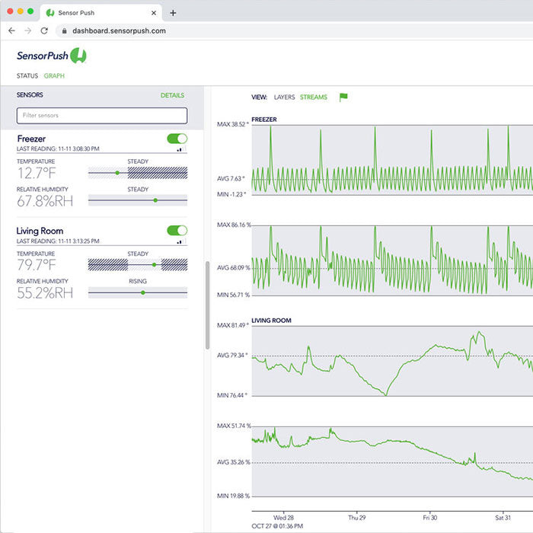Click the browser back arrow
533x533 pixels.
[x=11, y=30]
